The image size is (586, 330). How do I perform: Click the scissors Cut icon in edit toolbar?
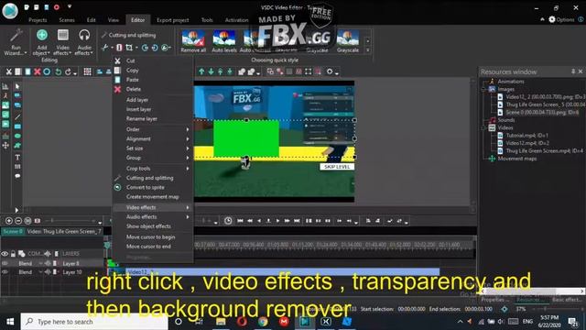pos(8,71)
